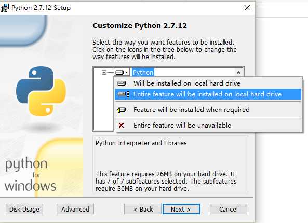Click the Python logo graphic

coord(41,91)
